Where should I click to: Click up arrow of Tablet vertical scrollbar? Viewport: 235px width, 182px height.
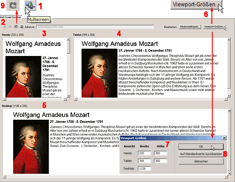229,40
